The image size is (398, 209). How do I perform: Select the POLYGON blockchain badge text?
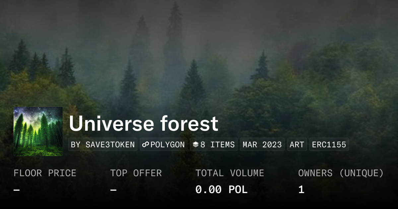click(x=167, y=145)
